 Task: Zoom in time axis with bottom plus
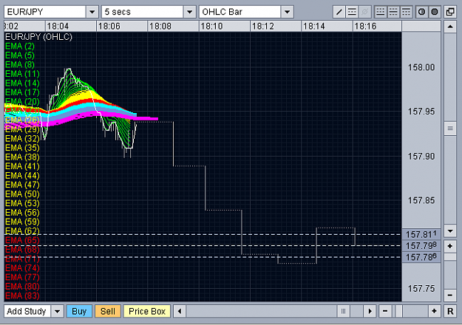[435, 311]
